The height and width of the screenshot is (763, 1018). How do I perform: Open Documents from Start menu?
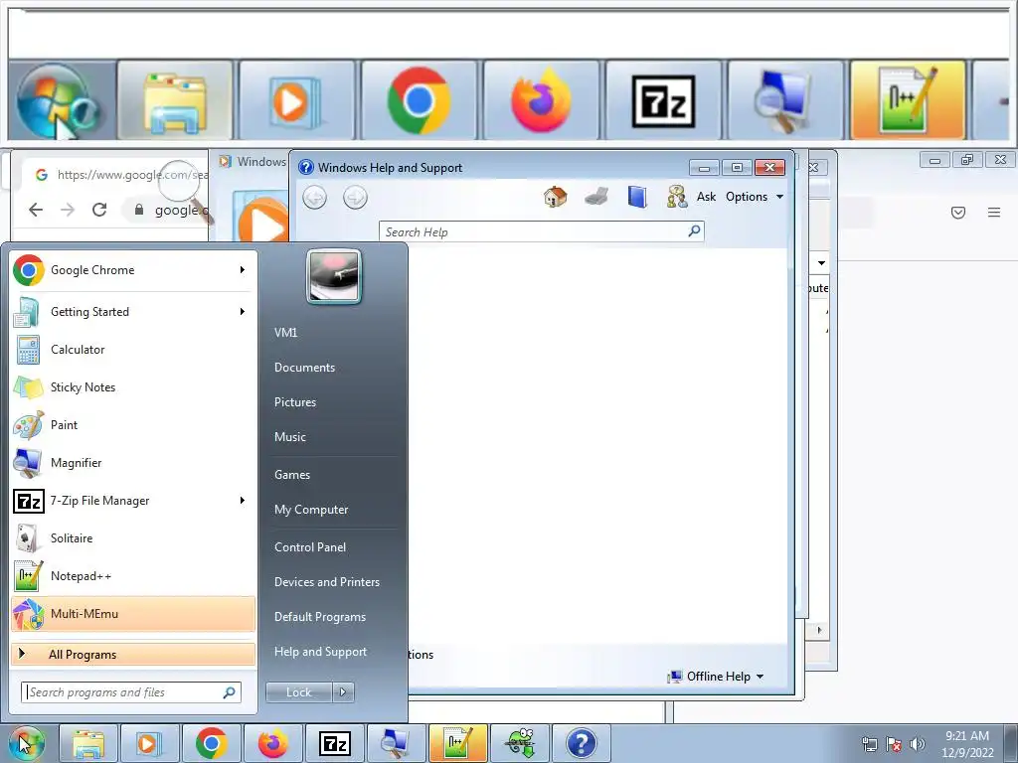(304, 368)
